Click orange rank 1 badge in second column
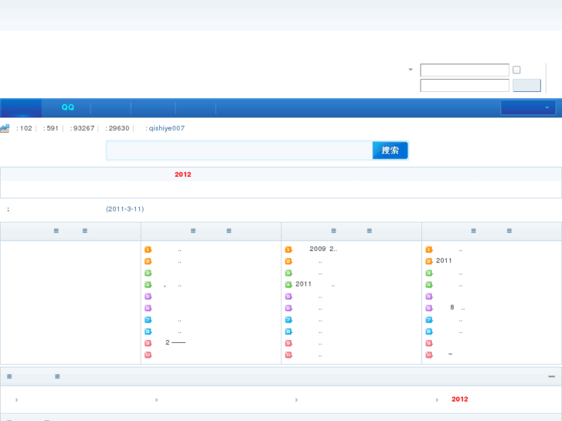Viewport: 562px width, 421px height. (x=148, y=250)
